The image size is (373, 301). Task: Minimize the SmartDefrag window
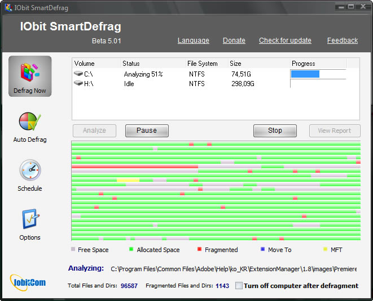pos(341,7)
